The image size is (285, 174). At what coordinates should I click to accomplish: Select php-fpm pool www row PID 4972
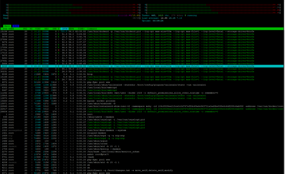tap(142, 82)
